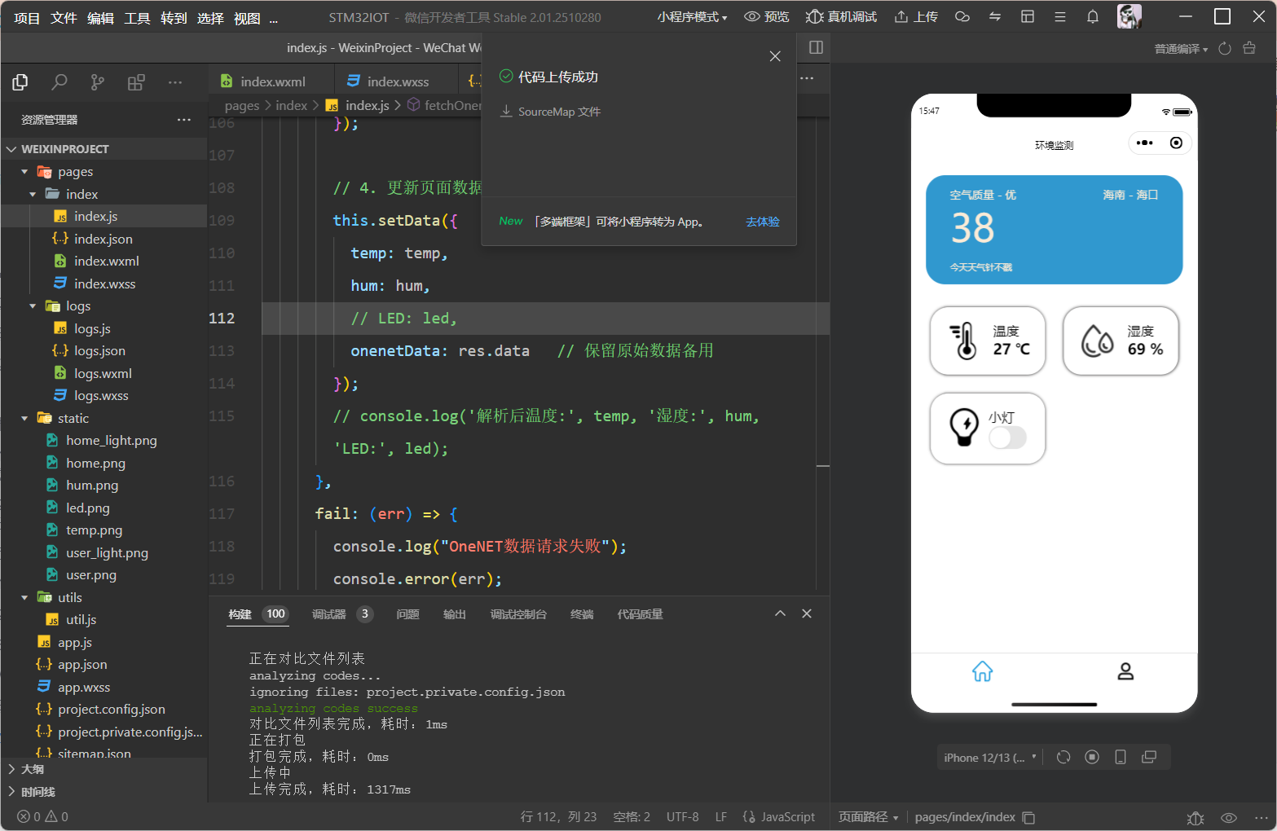Switch to the 终端 terminal tab
Viewport: 1277px width, 831px height.
[582, 614]
